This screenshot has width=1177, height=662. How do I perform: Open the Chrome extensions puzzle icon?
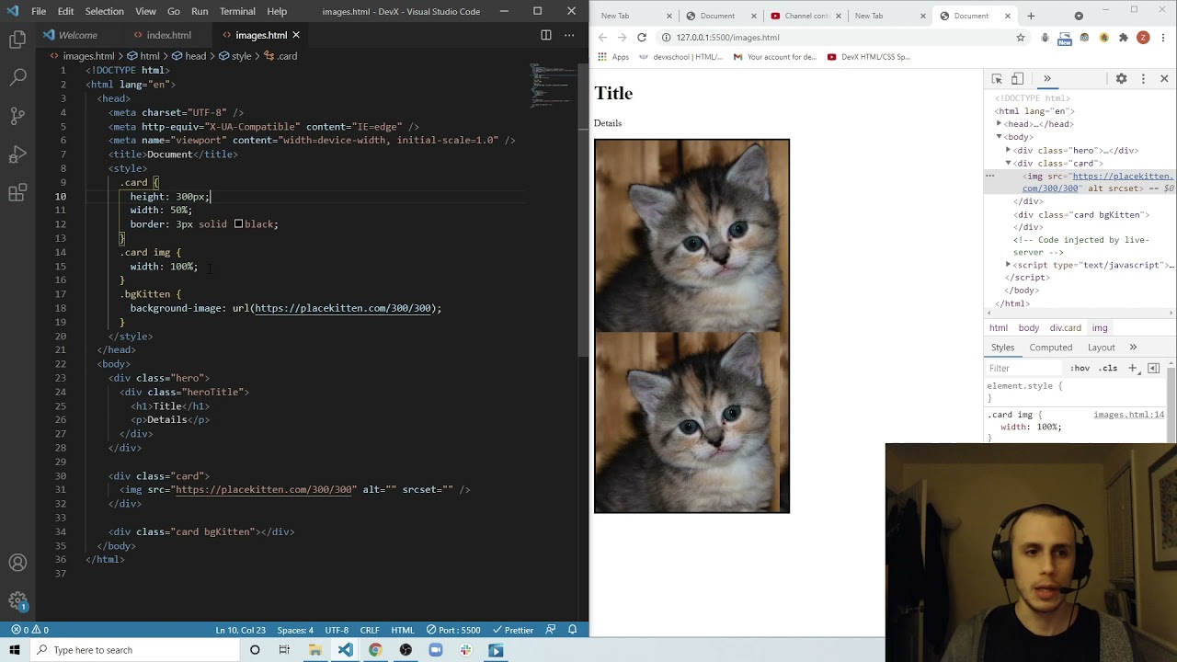[1123, 38]
